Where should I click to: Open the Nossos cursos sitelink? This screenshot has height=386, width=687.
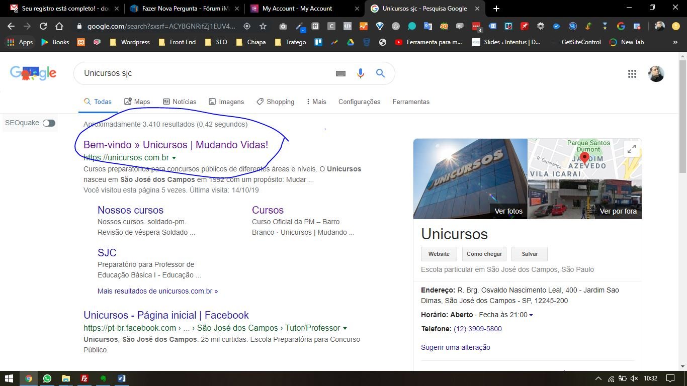tap(130, 210)
